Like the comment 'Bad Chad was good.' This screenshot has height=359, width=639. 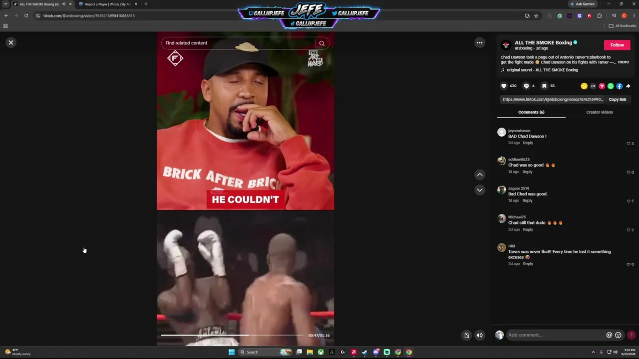629,201
